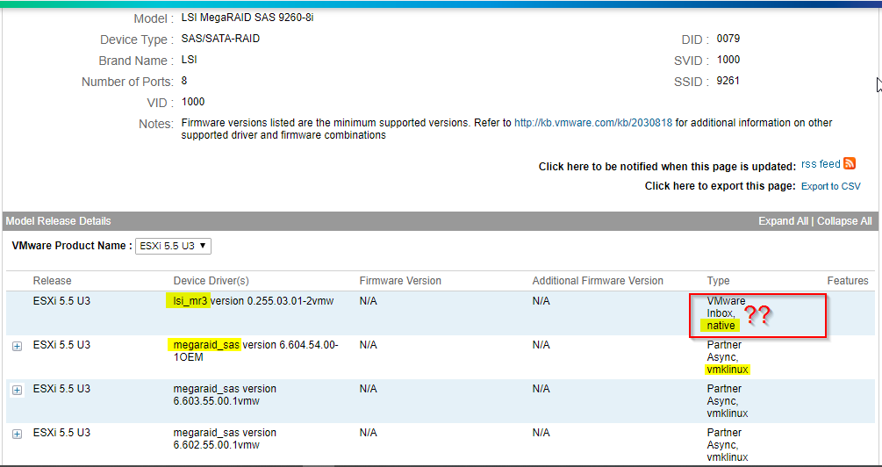882x467 pixels.
Task: Open the VMware Product Name dropdown
Action: click(173, 246)
